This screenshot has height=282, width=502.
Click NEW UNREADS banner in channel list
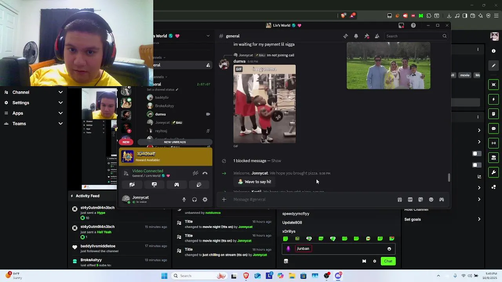point(175,142)
